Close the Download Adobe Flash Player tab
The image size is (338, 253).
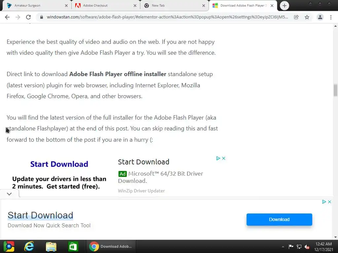272,6
